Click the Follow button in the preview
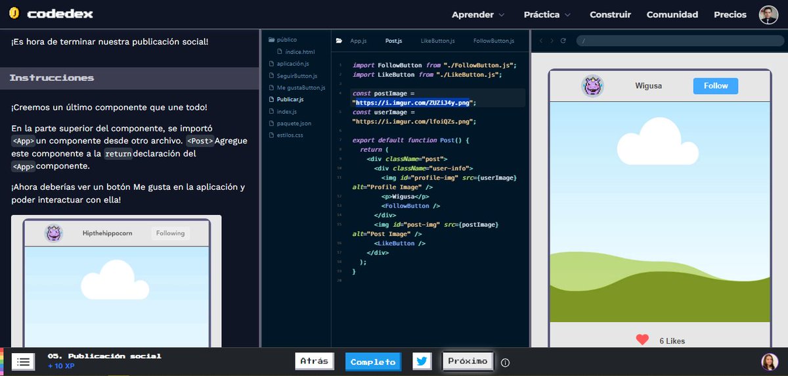Image resolution: width=788 pixels, height=376 pixels. click(x=715, y=86)
